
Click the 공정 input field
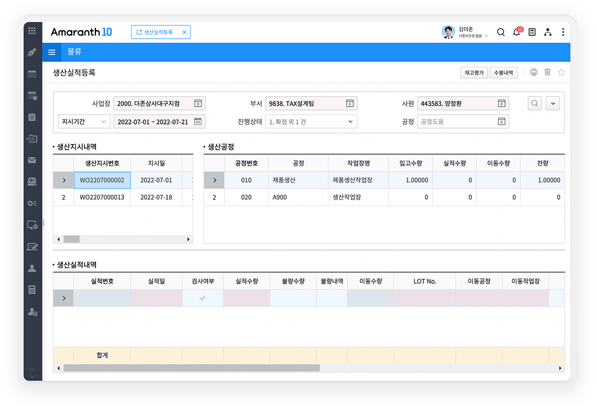463,122
